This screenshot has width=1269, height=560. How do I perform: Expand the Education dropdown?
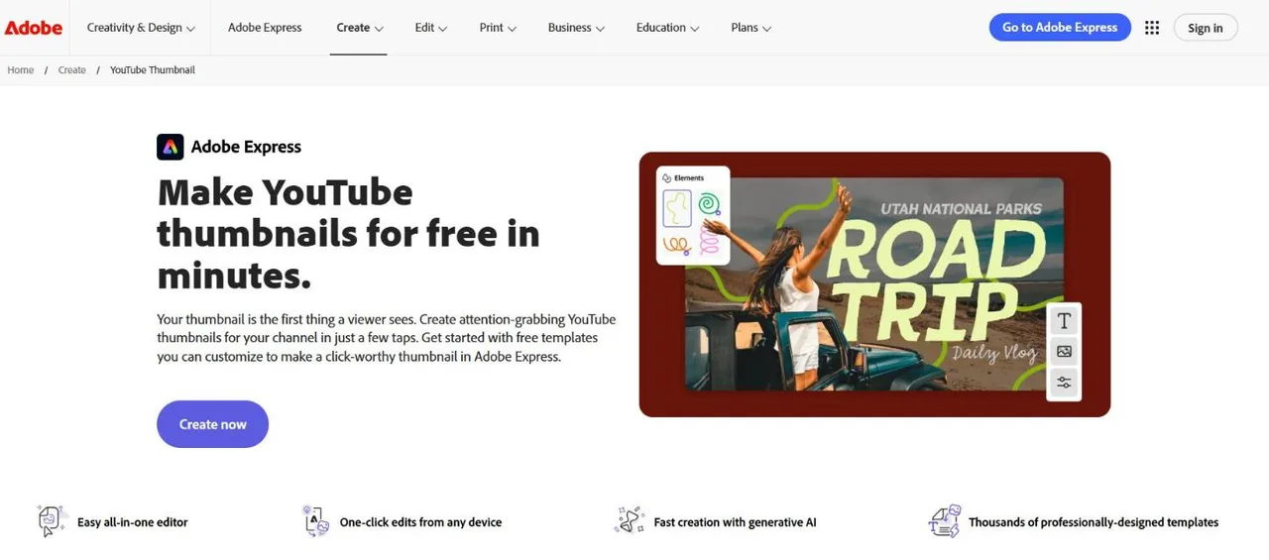(667, 28)
